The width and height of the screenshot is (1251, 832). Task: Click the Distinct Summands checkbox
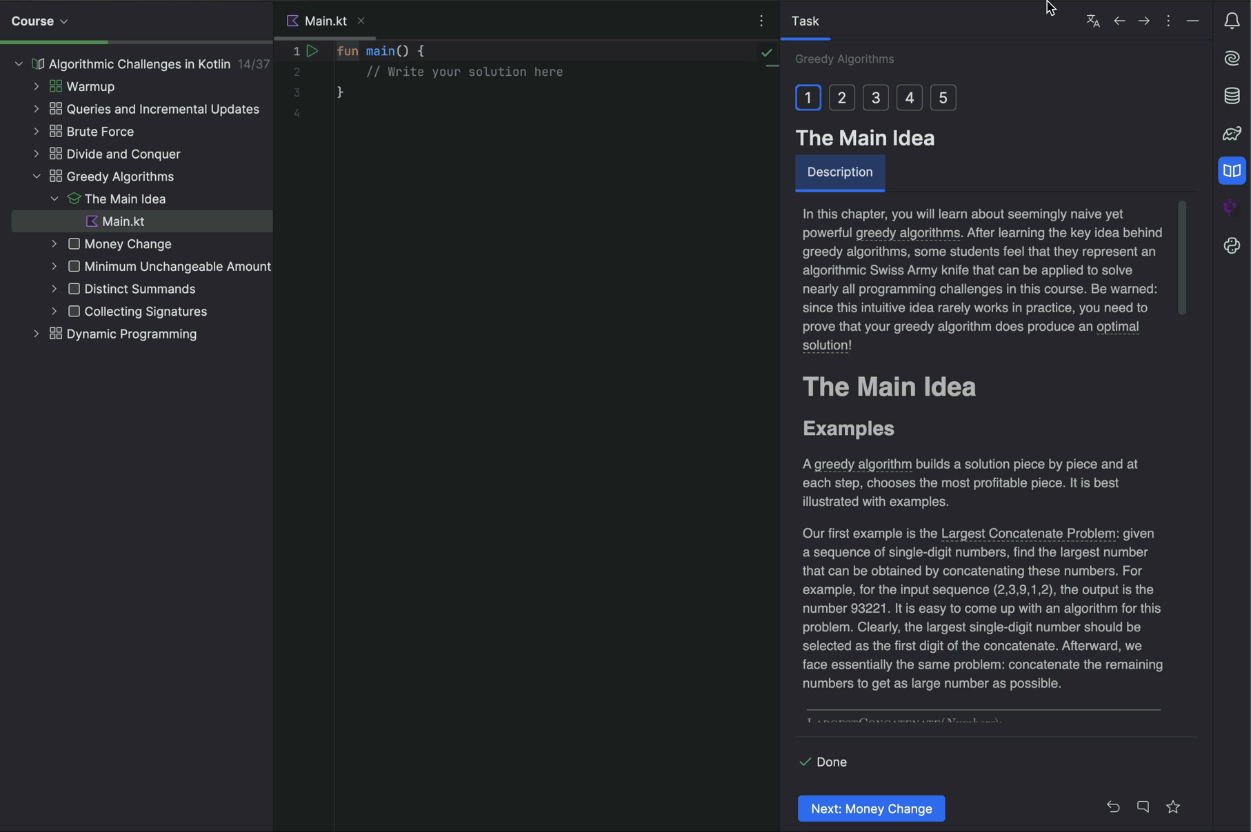74,289
